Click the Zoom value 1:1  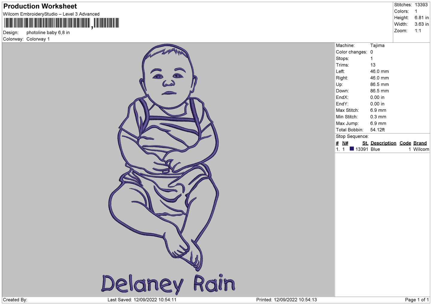418,31
